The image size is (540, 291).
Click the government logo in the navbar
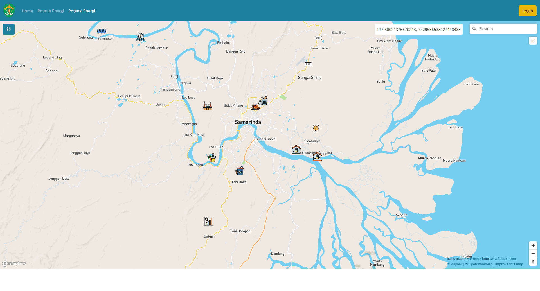(9, 11)
